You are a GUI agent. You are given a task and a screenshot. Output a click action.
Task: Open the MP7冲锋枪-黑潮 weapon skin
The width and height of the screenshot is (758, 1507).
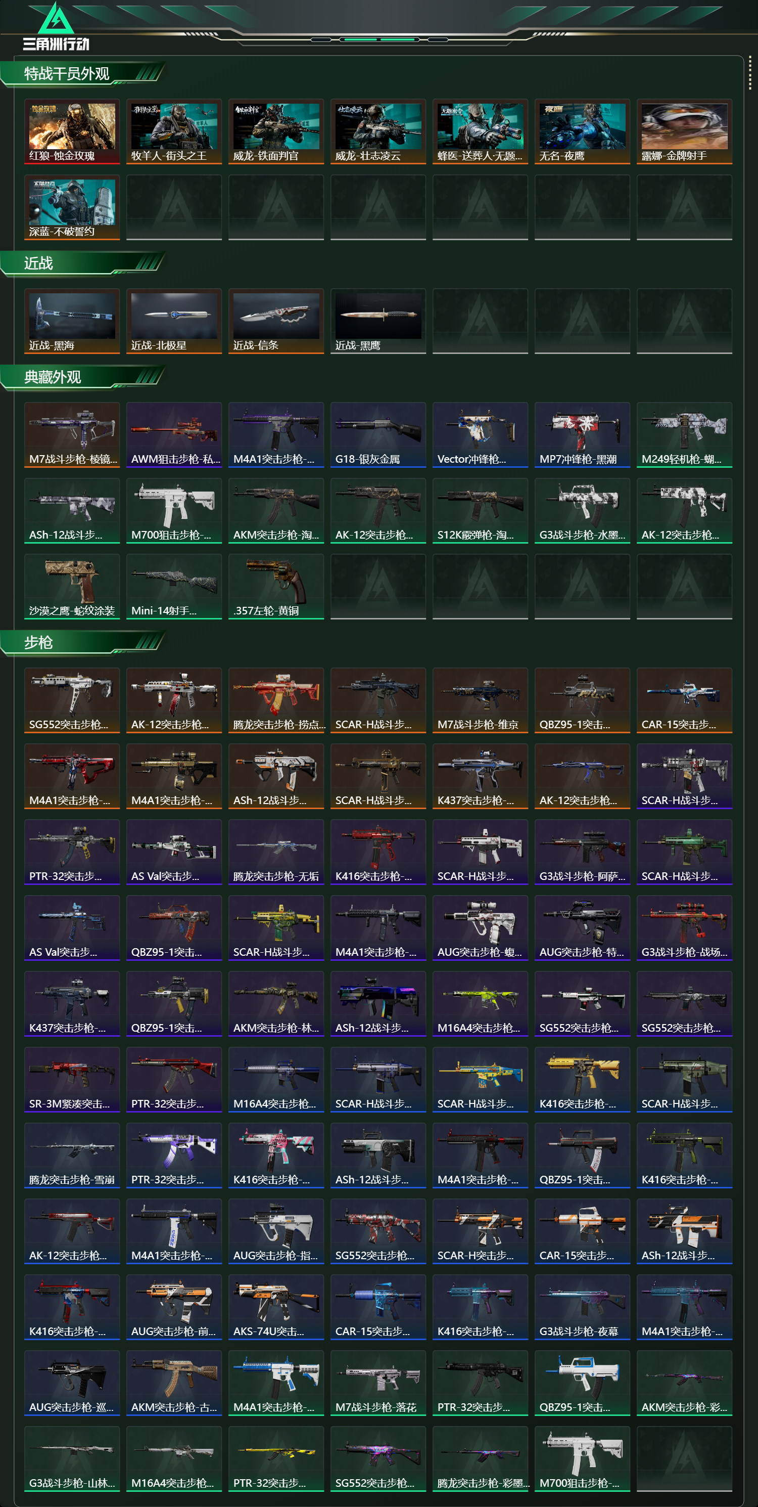[582, 435]
